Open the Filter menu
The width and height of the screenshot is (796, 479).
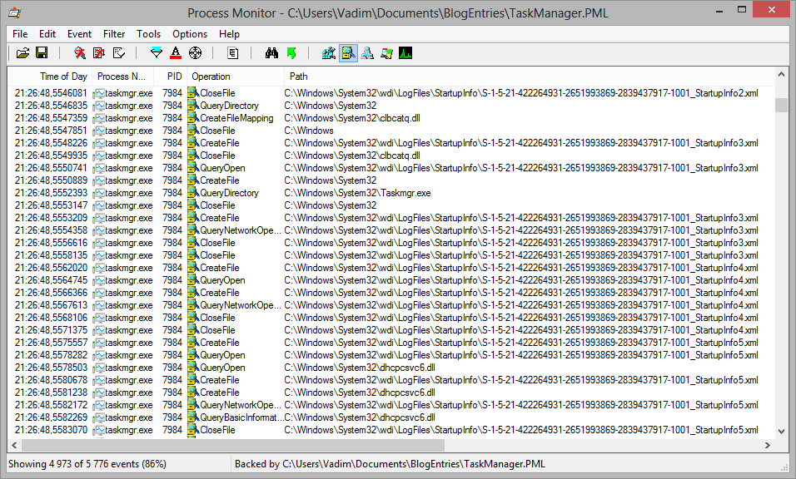click(x=114, y=34)
